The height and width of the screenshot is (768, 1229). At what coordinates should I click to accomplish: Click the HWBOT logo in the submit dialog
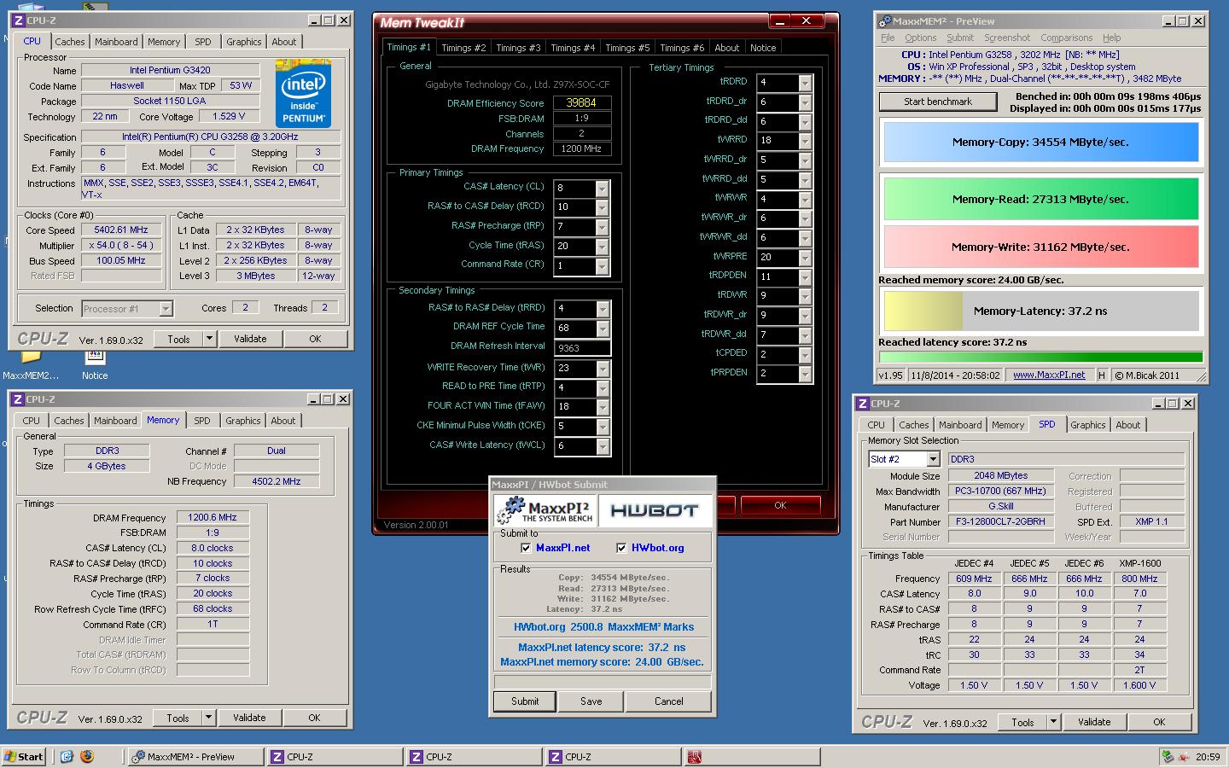coord(655,510)
